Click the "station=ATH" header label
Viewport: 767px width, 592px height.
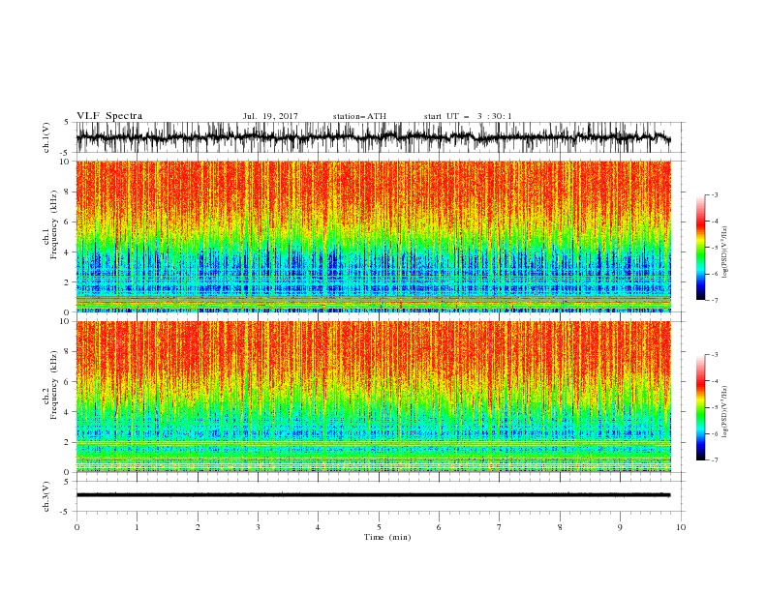coord(359,116)
